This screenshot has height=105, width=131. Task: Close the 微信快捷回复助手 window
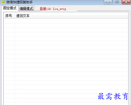pos(126,2)
